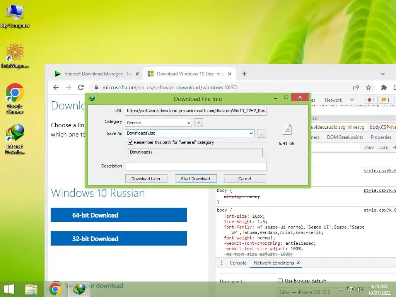The image size is (396, 297).
Task: Open a new Chrome tab with plus
Action: (244, 74)
